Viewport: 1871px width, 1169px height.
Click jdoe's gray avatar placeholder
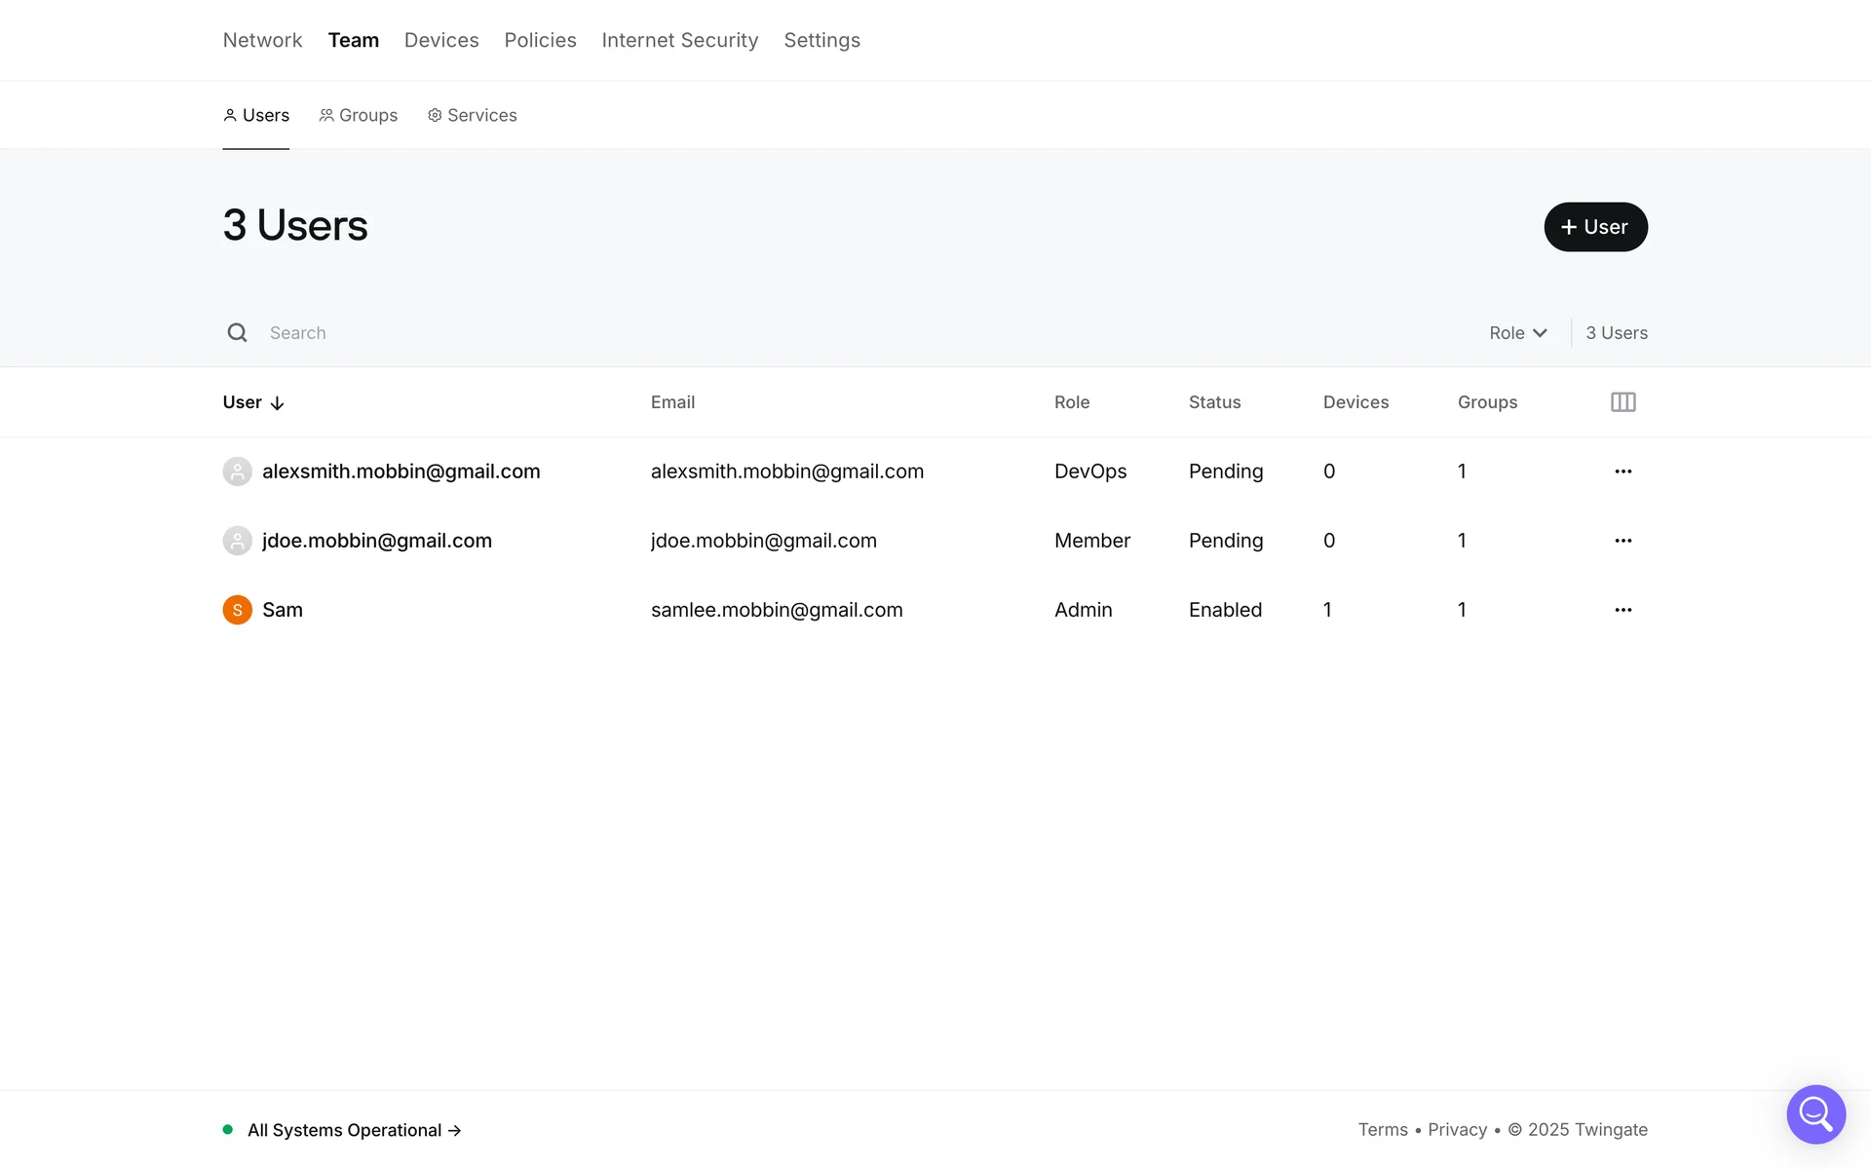pos(237,541)
